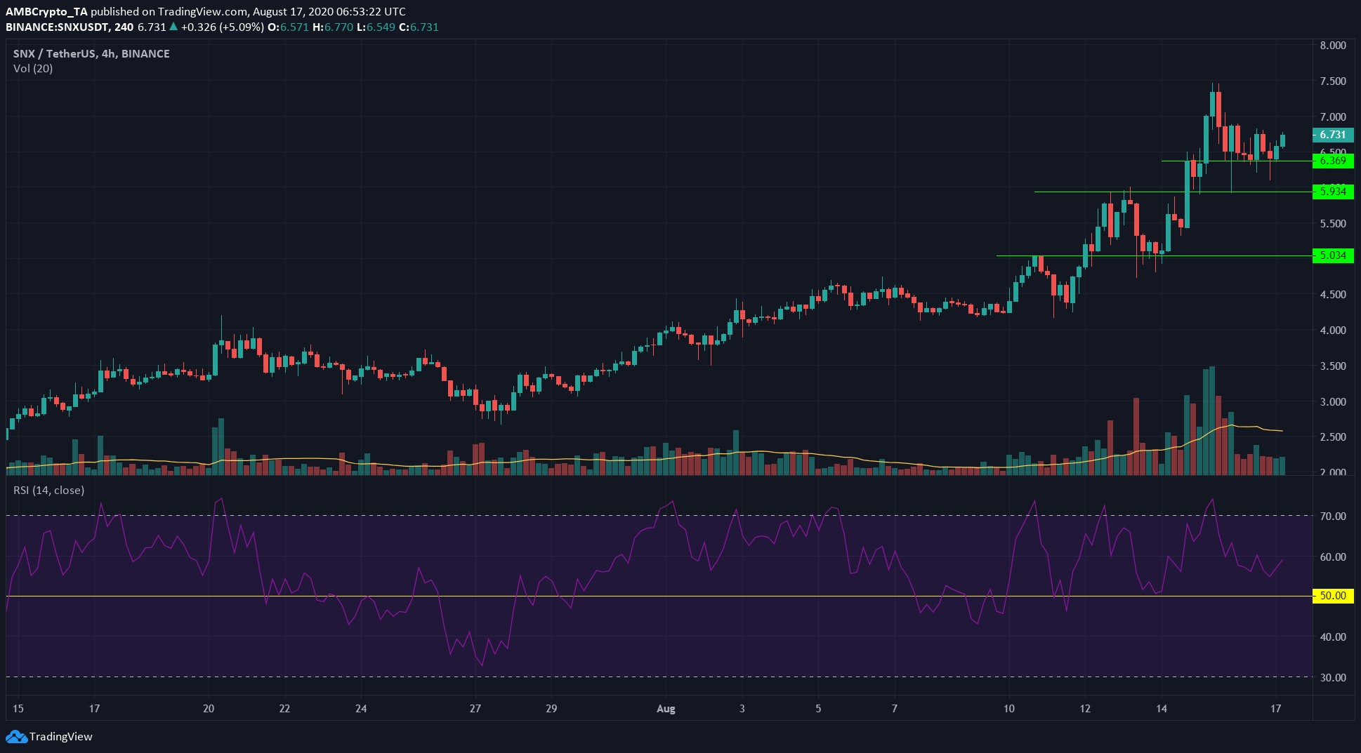Click the open value O:6.571 in header
The width and height of the screenshot is (1361, 753).
289,27
